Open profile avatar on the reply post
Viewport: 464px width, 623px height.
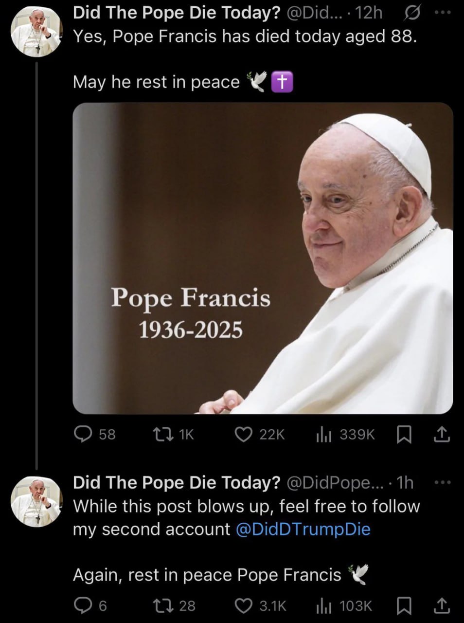(36, 501)
